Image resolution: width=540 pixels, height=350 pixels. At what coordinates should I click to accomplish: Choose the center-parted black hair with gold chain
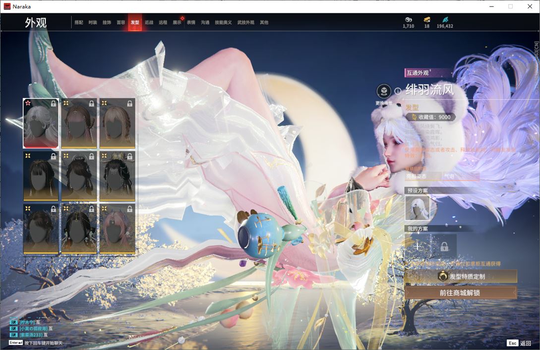(x=79, y=229)
